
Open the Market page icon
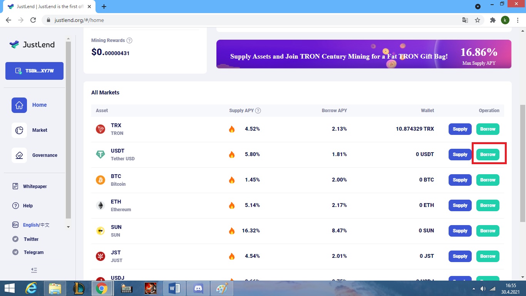19,130
